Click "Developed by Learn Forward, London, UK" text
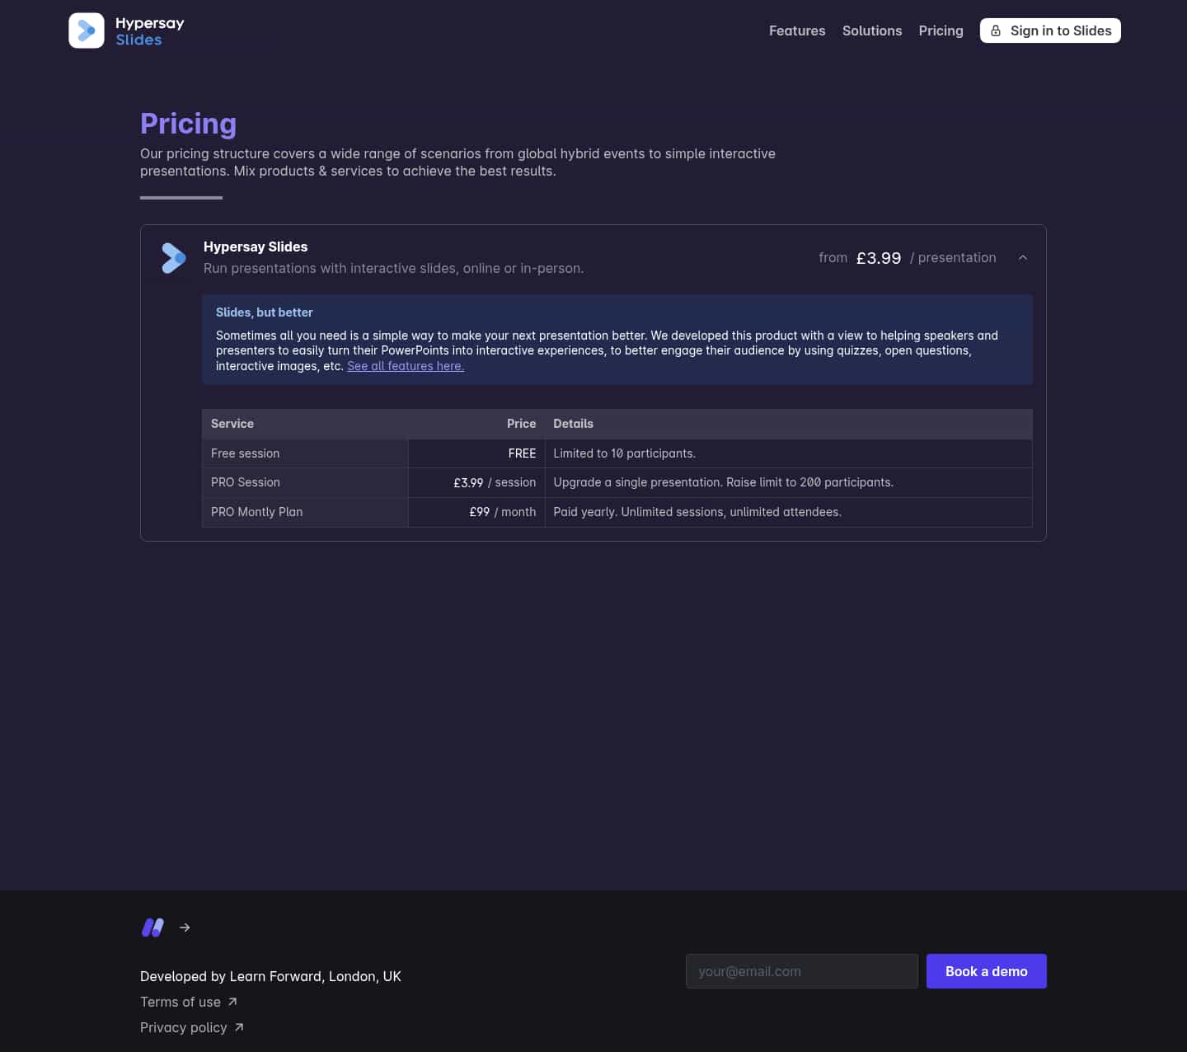Image resolution: width=1187 pixels, height=1052 pixels. pyautogui.click(x=270, y=976)
